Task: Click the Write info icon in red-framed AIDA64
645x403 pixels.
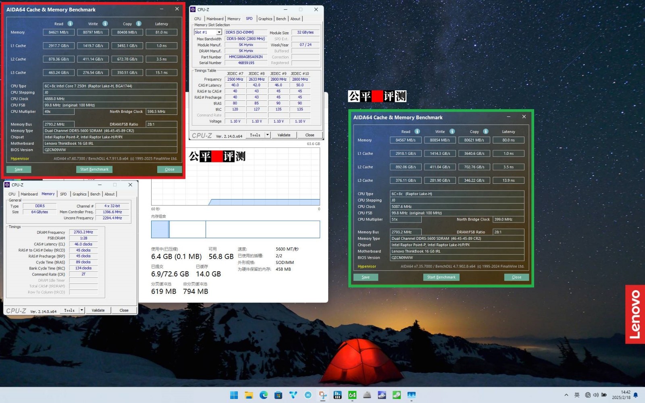Action: pos(105,23)
